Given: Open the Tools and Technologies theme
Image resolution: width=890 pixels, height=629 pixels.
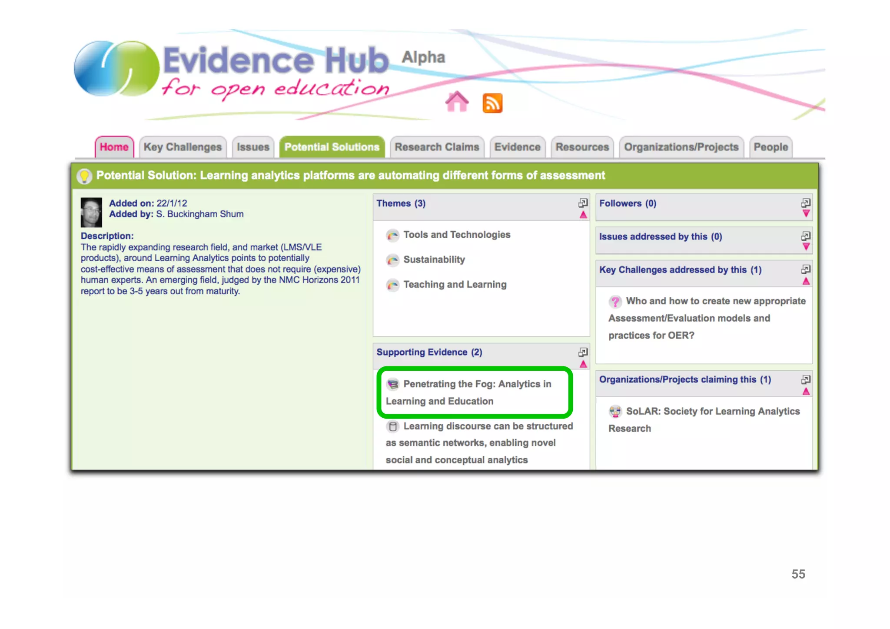Looking at the screenshot, I should click(456, 235).
